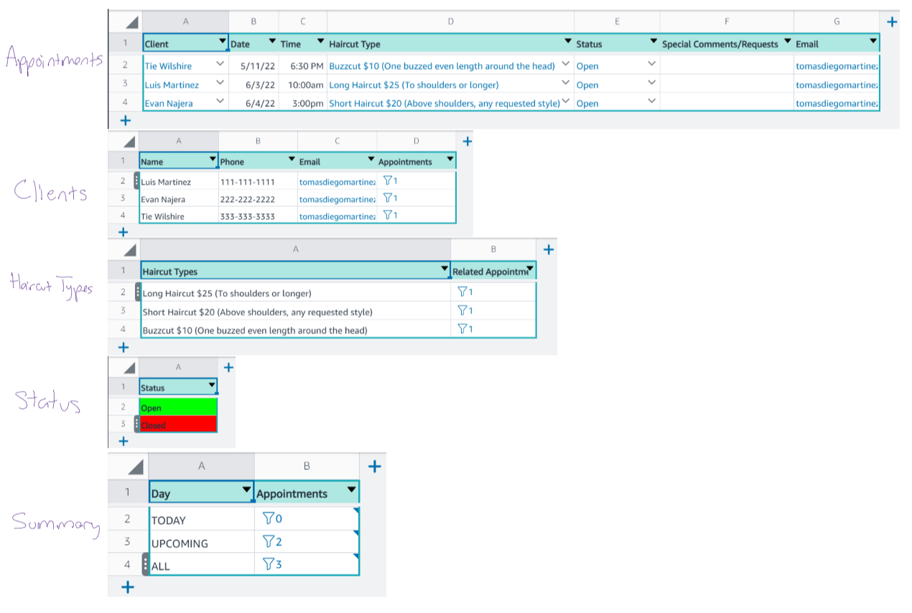Select column B header in the Summary table
This screenshot has width=912, height=613.
(x=307, y=466)
